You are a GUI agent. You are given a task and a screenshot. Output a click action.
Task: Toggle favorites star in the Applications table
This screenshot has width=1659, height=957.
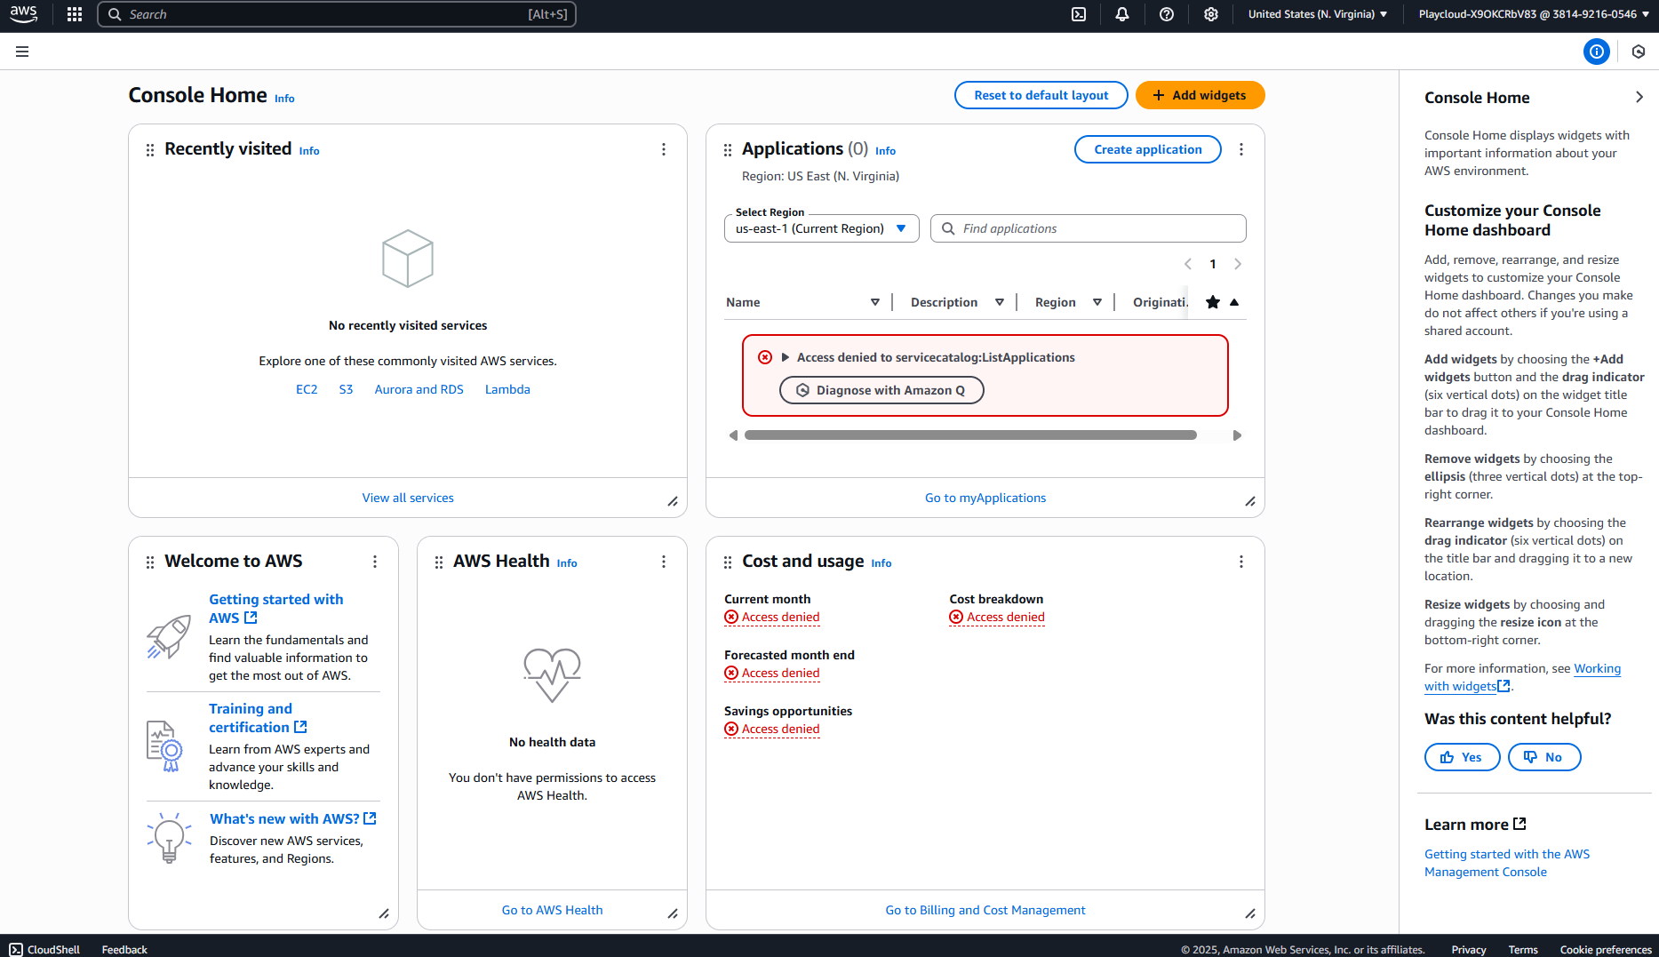tap(1213, 302)
